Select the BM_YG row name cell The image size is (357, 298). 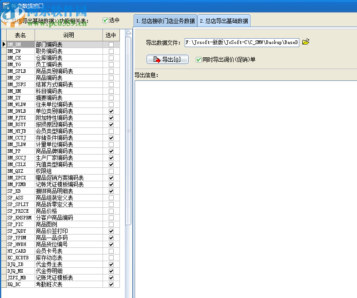click(x=20, y=65)
